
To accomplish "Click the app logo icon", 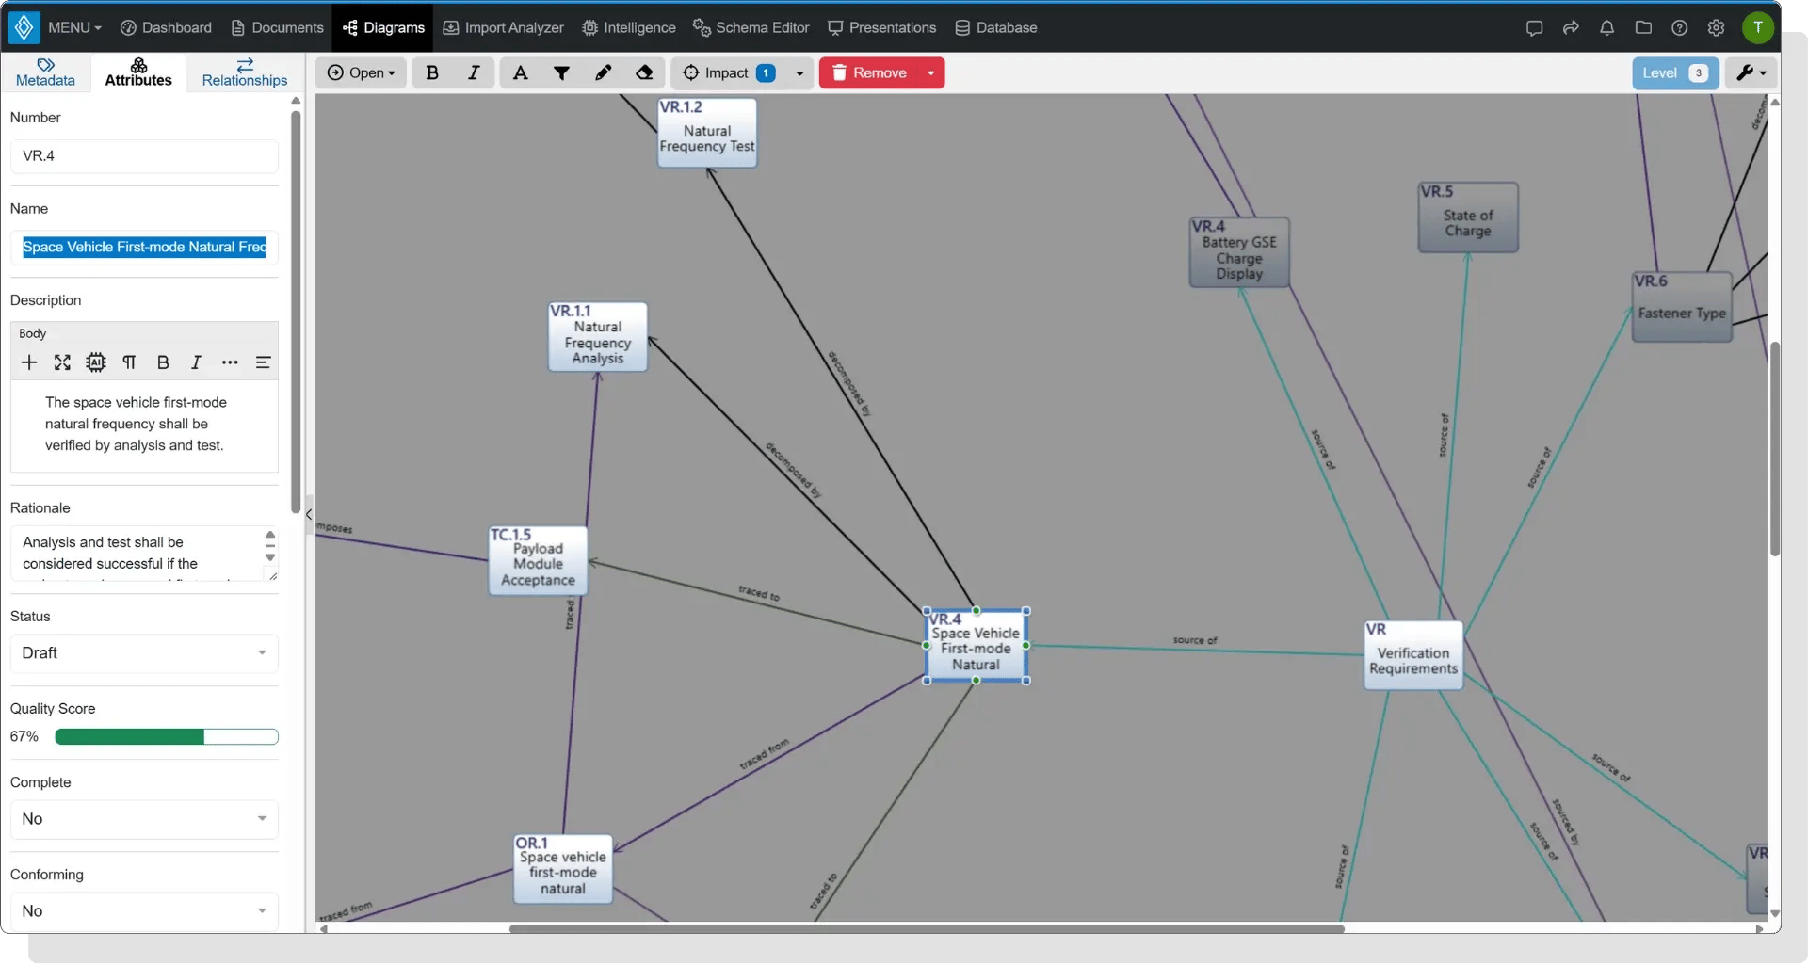I will [24, 27].
